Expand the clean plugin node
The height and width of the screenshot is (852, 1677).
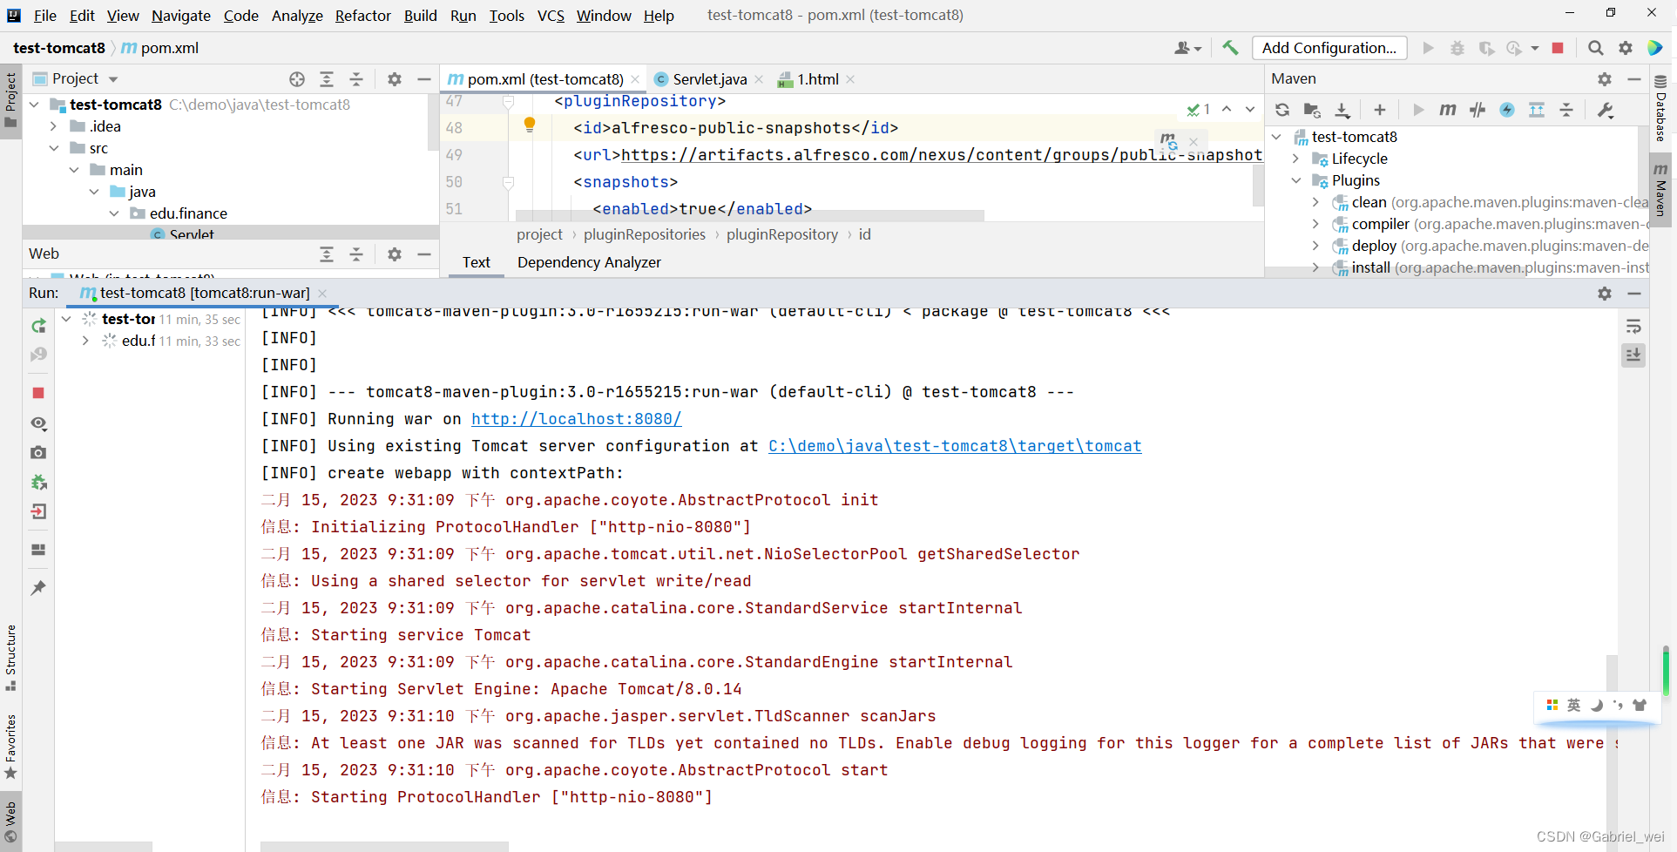point(1315,202)
